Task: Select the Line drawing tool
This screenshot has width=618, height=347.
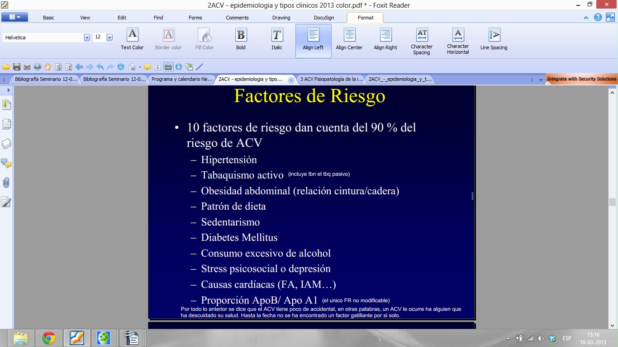Action: point(200,67)
